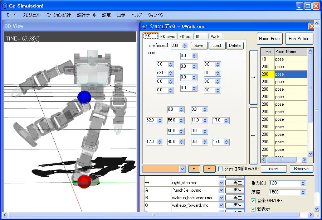Click the Home Pose button
Viewport: 322px width, 220px height.
tap(269, 39)
